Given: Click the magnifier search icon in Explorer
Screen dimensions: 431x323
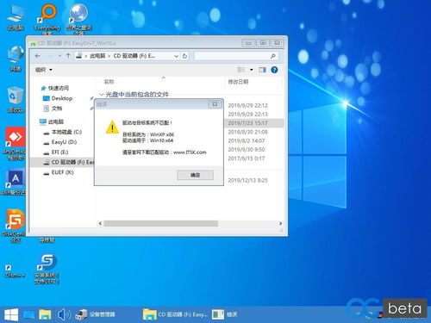Looking at the screenshot, I should coord(272,56).
